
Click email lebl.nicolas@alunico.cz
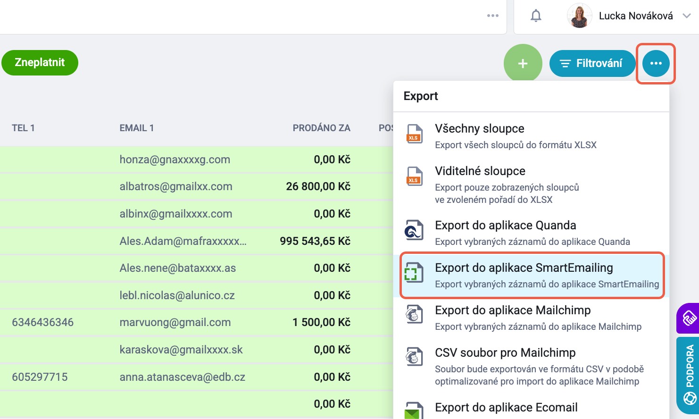177,295
